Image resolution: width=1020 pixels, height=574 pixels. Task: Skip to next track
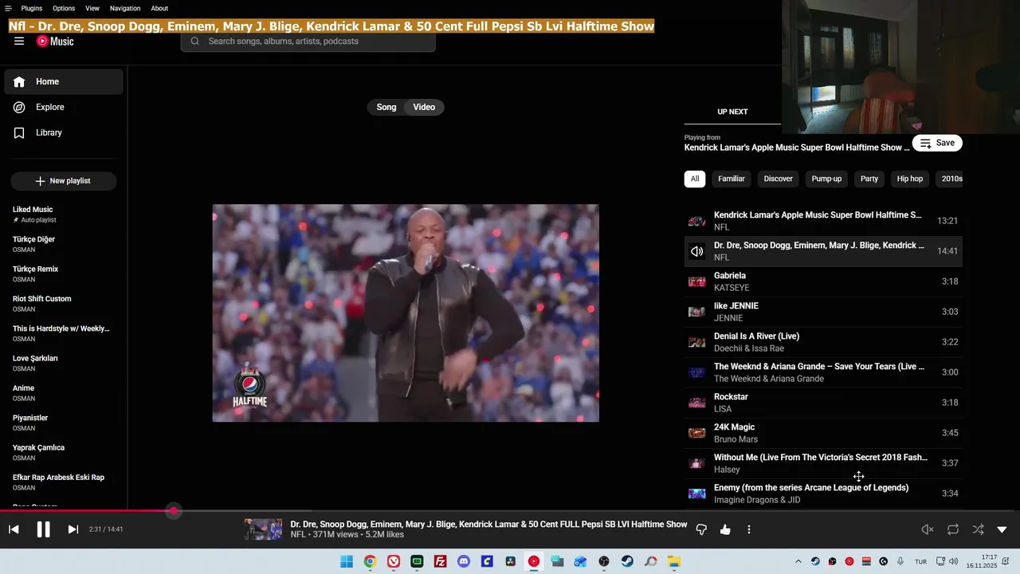click(x=73, y=529)
